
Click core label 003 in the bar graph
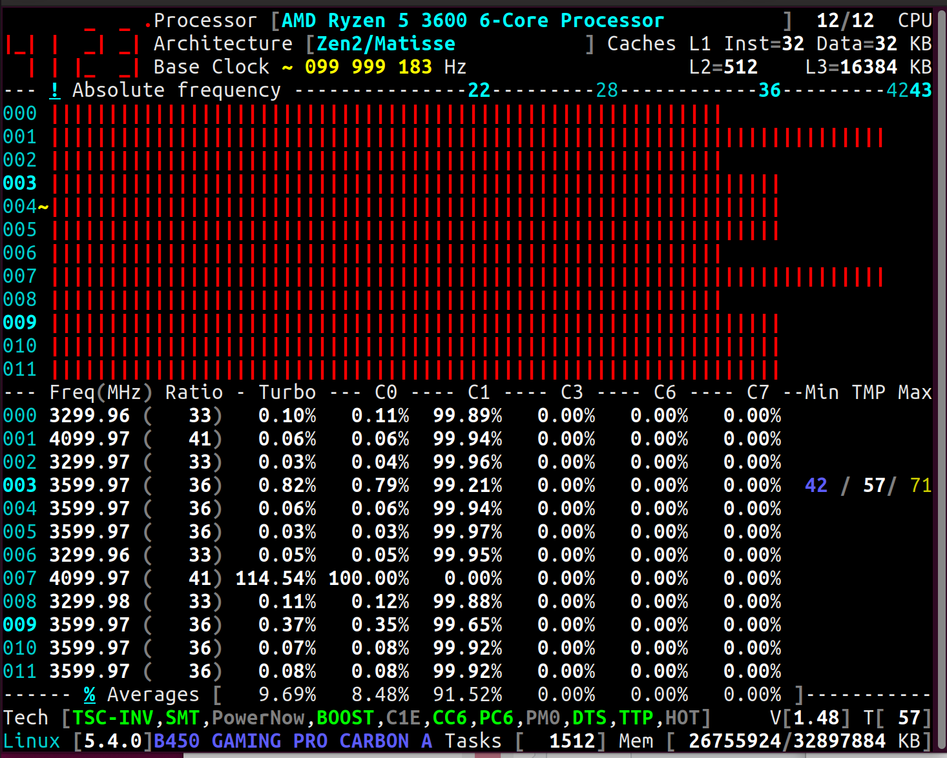[20, 183]
